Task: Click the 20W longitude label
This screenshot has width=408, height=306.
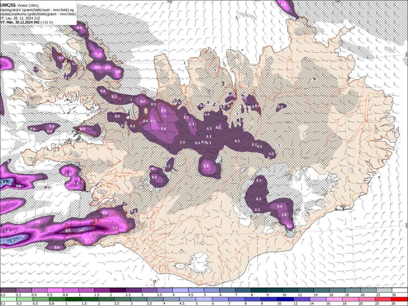Action: 170,2
